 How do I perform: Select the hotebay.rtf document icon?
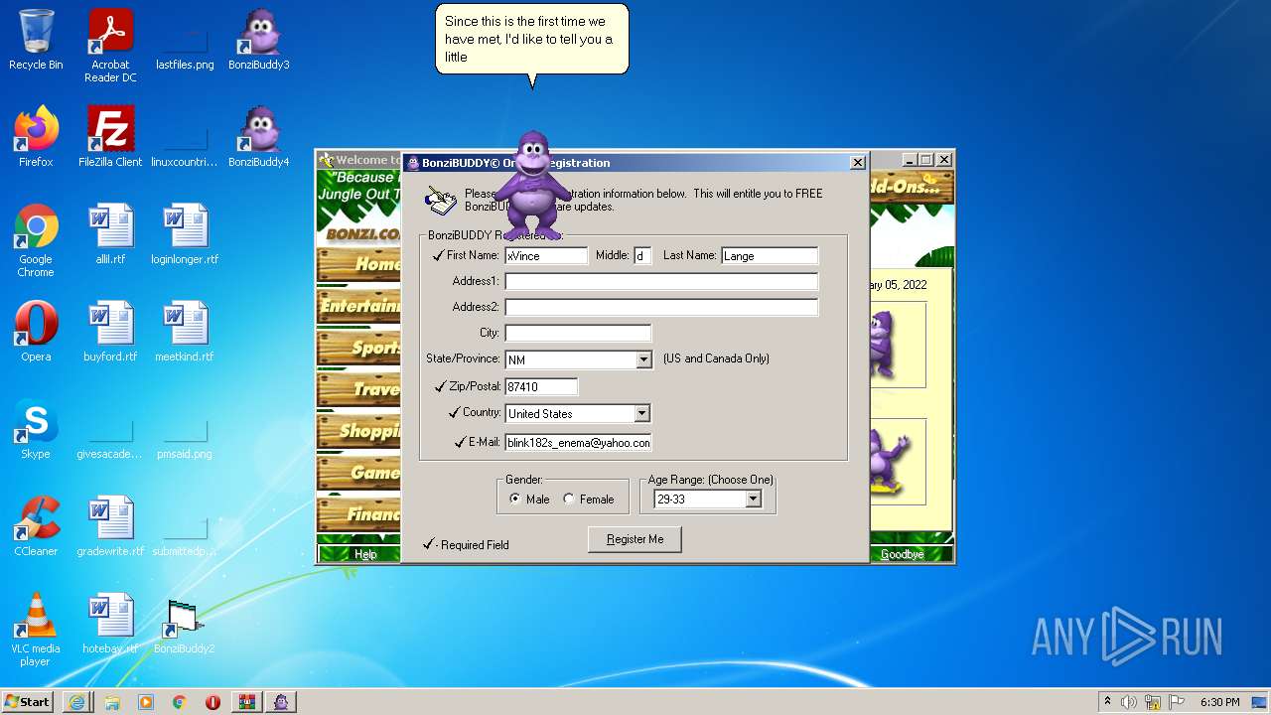click(x=110, y=624)
